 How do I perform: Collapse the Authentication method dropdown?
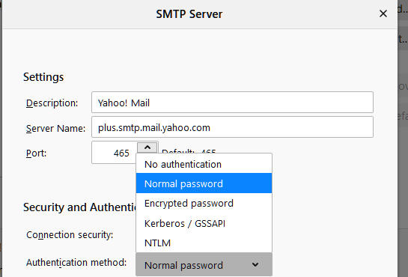(204, 265)
